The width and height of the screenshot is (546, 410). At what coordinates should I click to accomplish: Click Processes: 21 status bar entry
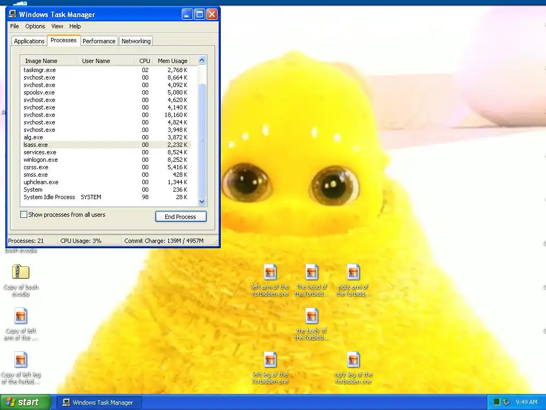[x=32, y=241]
